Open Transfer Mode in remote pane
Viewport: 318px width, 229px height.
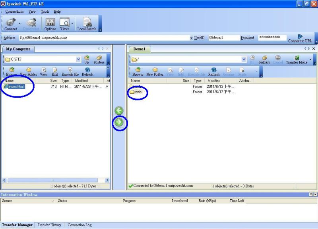[x=297, y=60]
